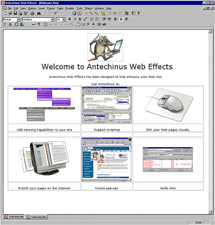Image resolution: width=215 pixels, height=225 pixels.
Task: Open Find with the binoculars icon
Action: 39,13
